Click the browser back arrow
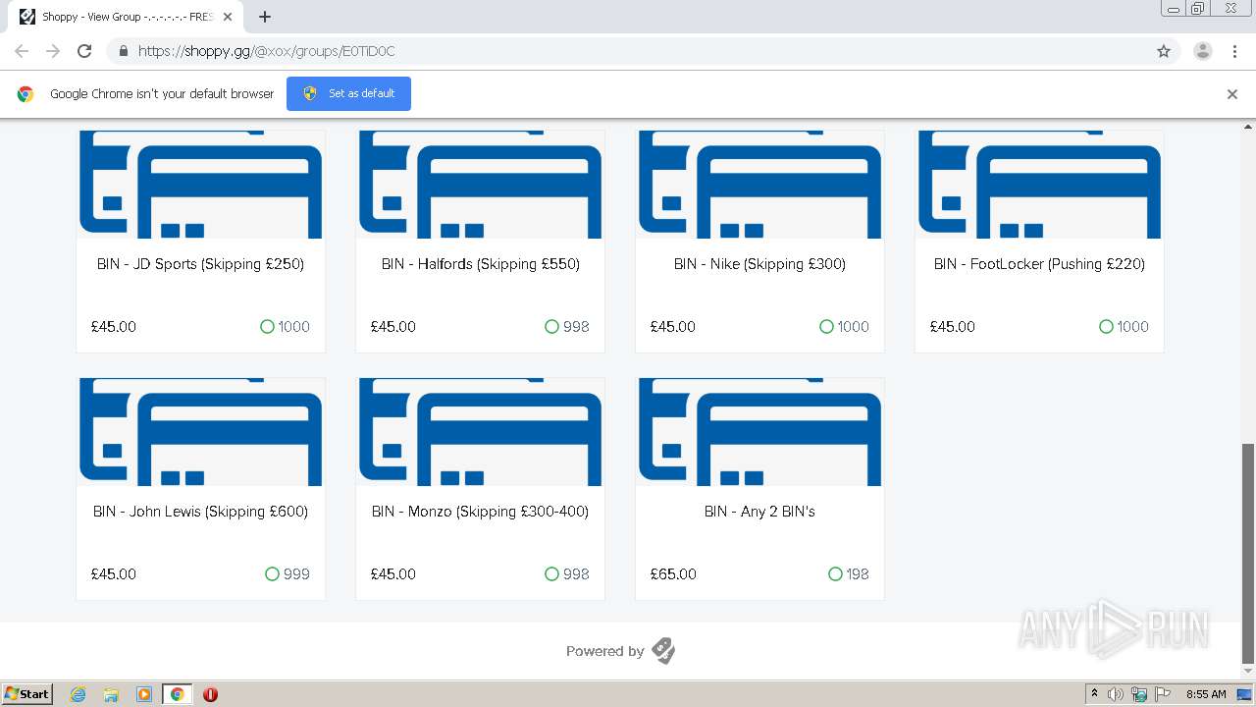Image resolution: width=1256 pixels, height=707 pixels. point(22,51)
